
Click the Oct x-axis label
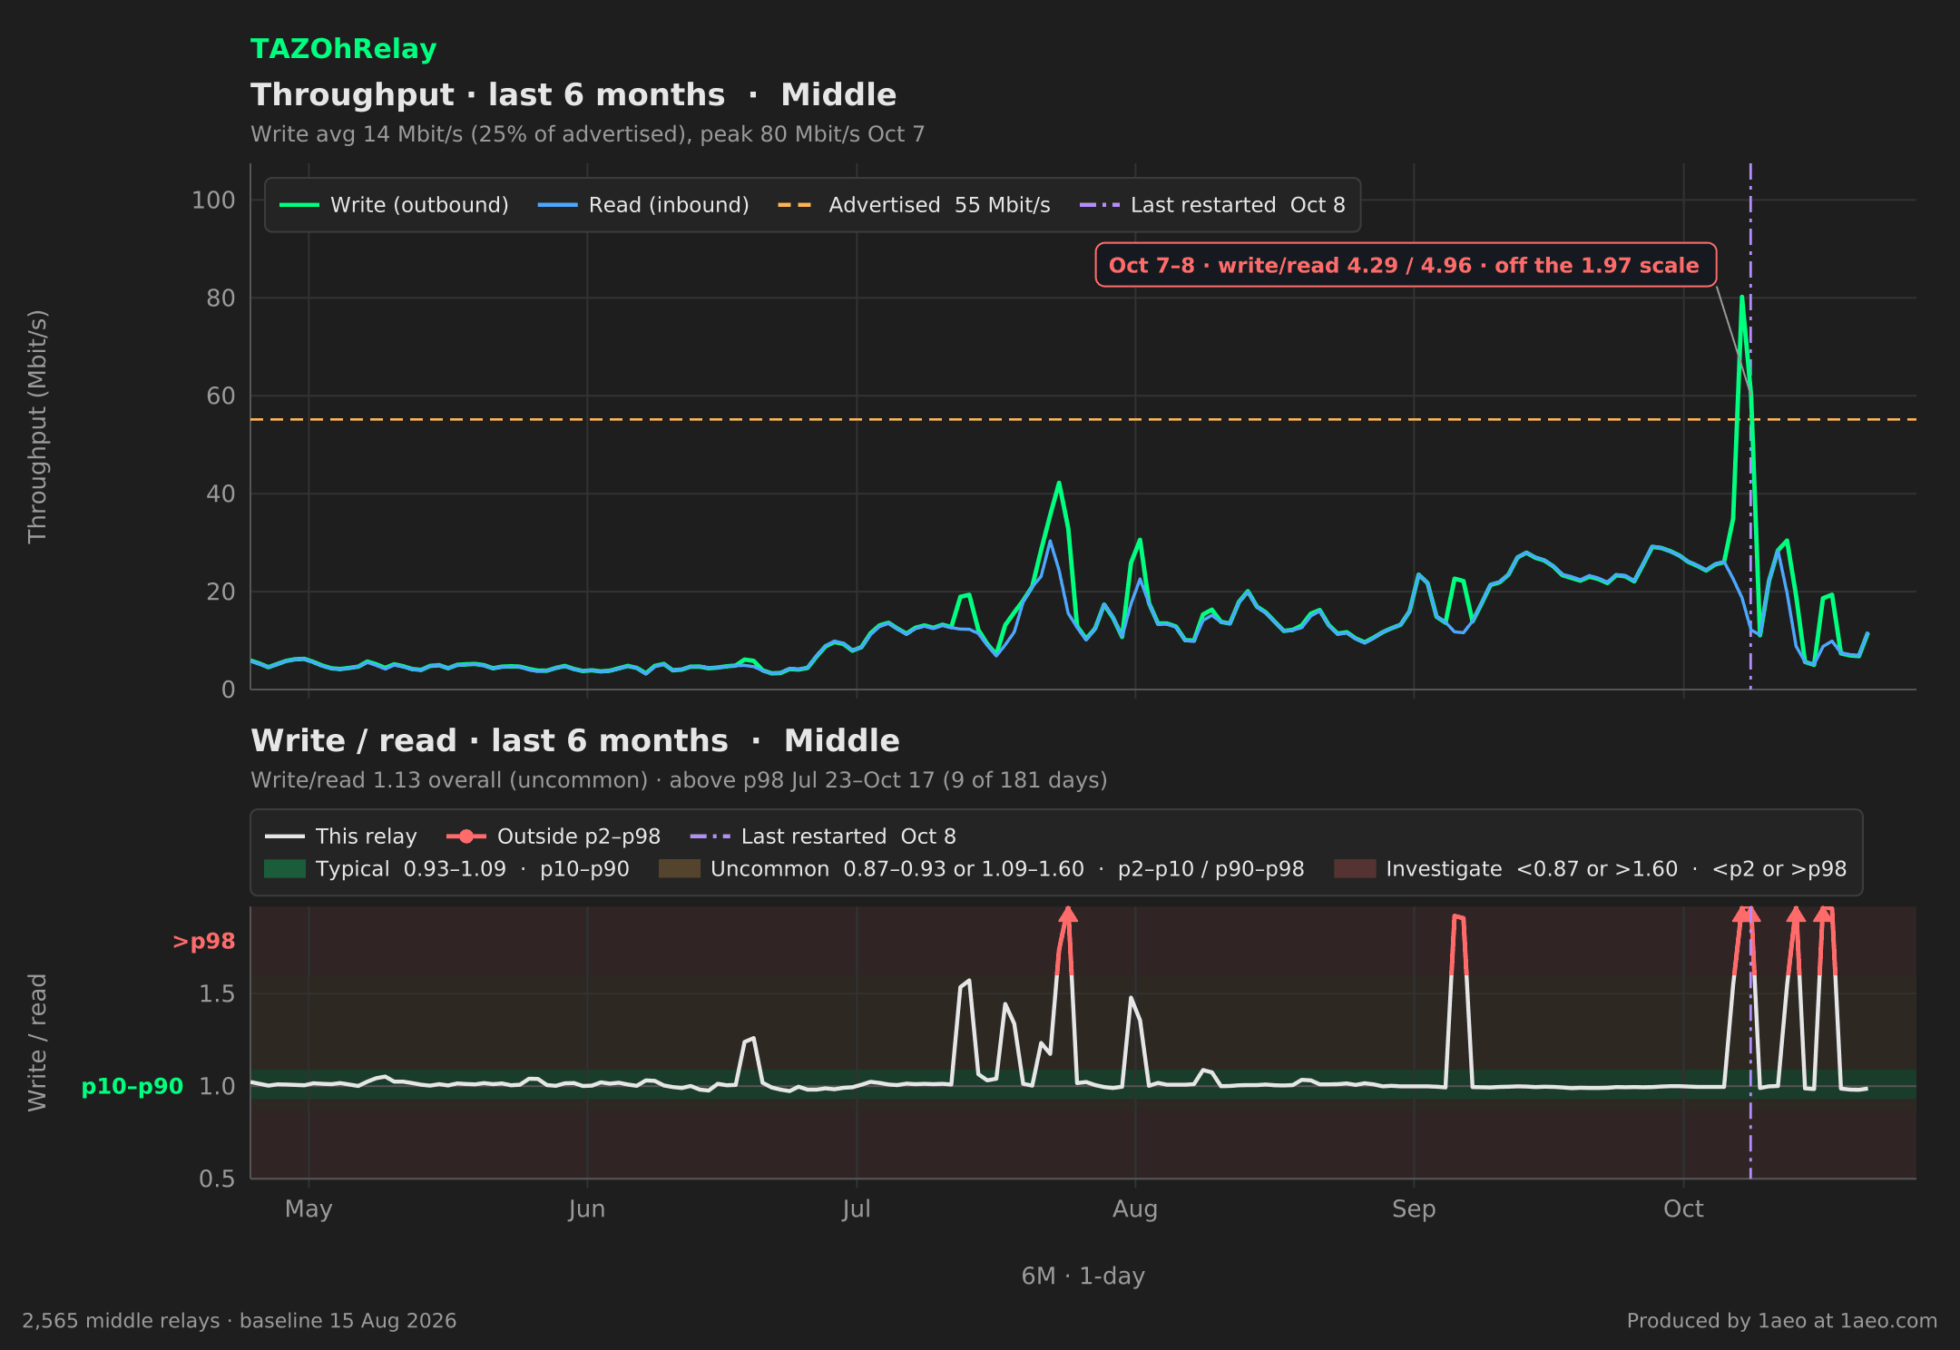click(1683, 1209)
